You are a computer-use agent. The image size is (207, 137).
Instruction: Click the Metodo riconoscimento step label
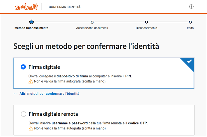point(31,28)
